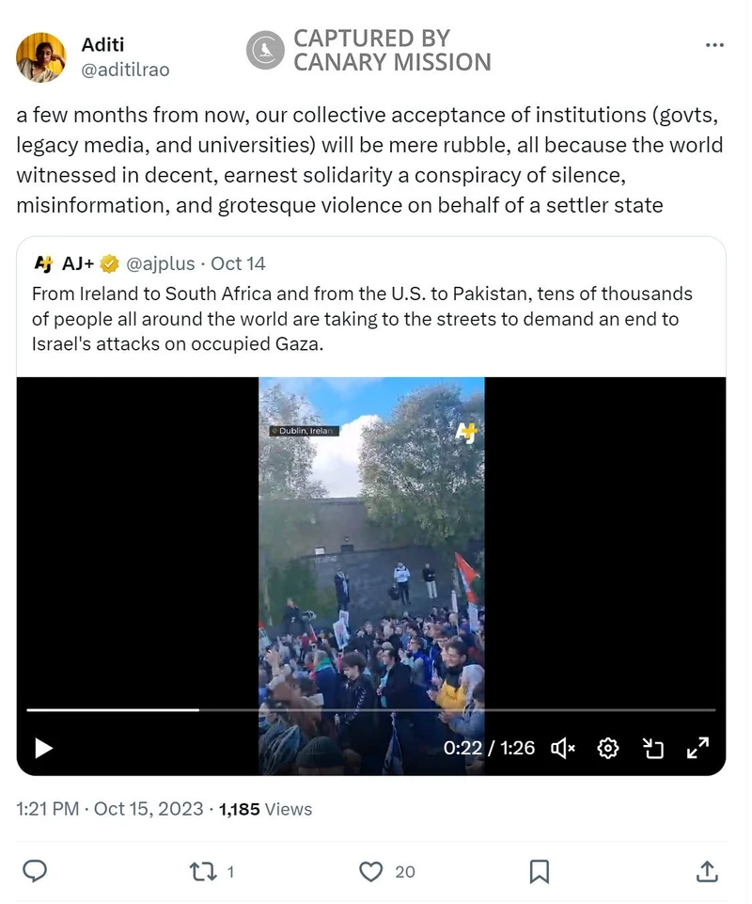
Task: Open the three-dot more options menu
Action: coord(714,44)
